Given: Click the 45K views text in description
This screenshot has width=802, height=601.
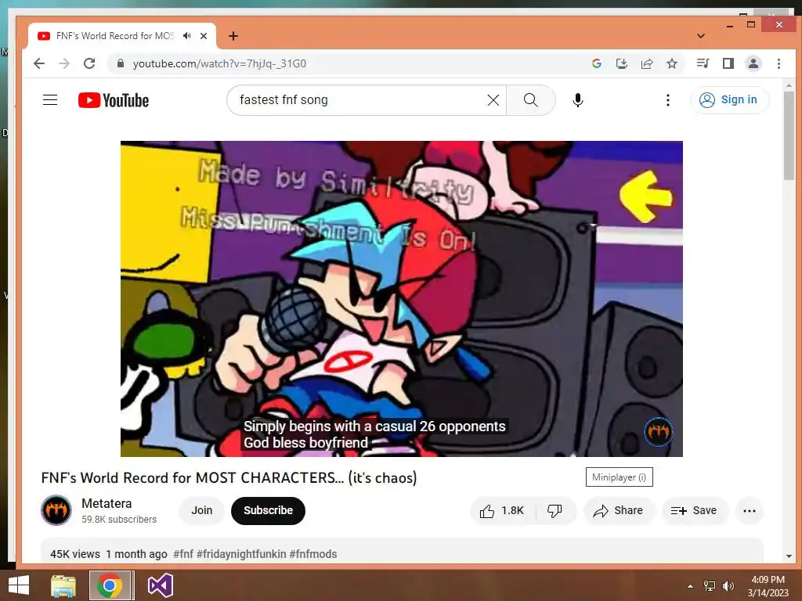Looking at the screenshot, I should click(x=75, y=554).
